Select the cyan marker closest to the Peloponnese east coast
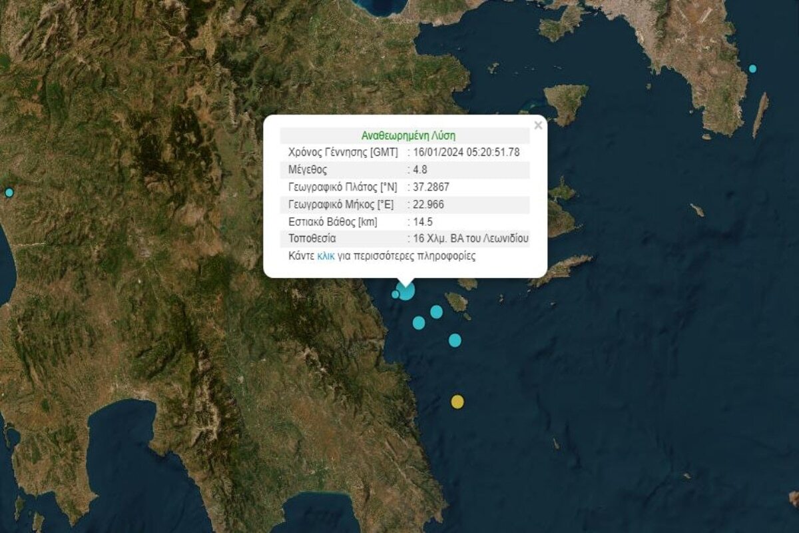799x533 pixels. pyautogui.click(x=419, y=323)
